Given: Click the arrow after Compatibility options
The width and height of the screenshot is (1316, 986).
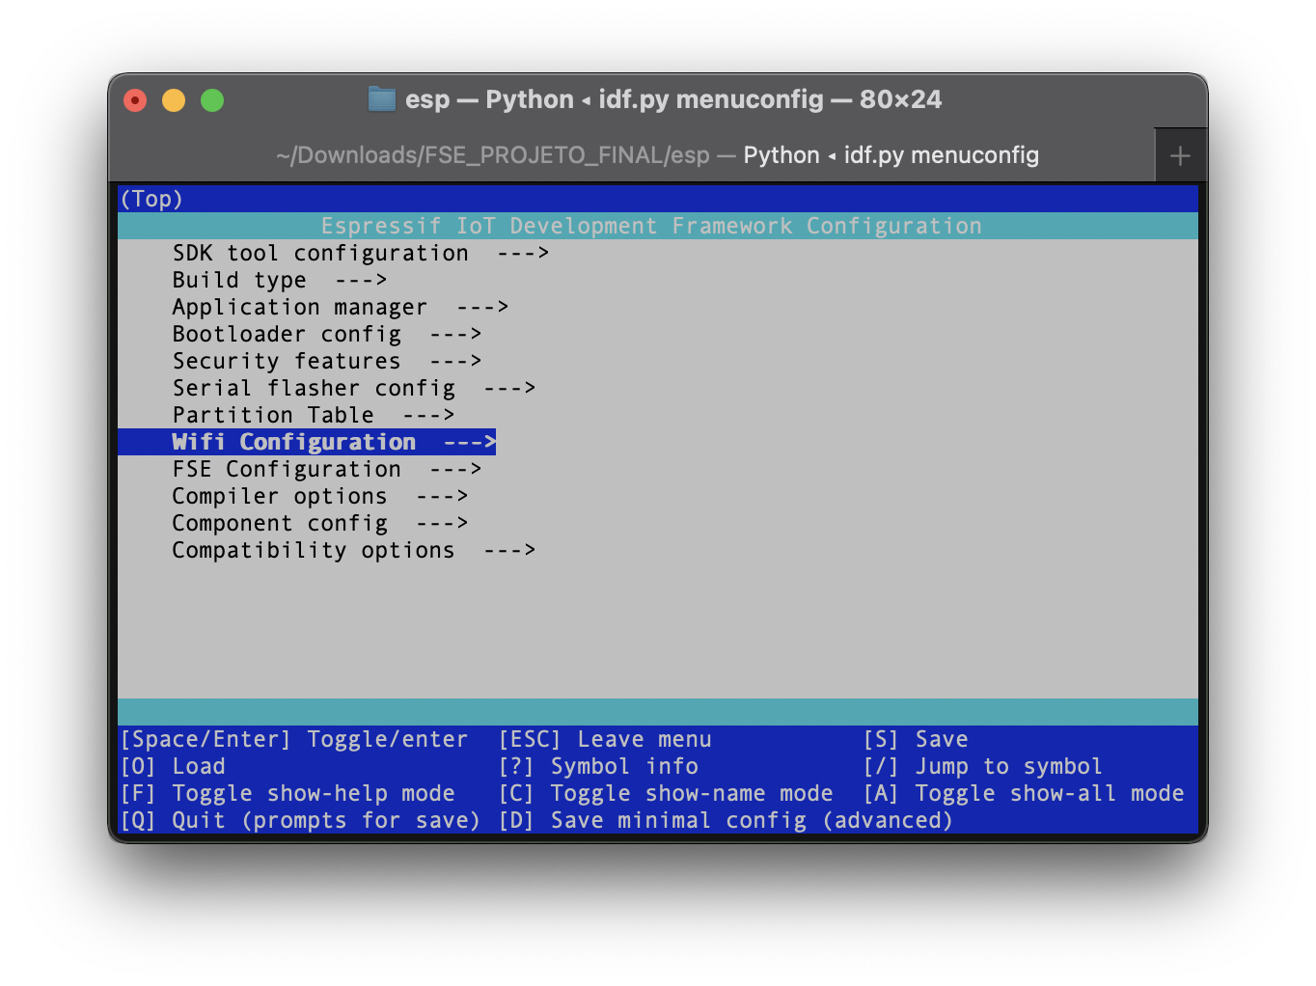Looking at the screenshot, I should pos(509,550).
